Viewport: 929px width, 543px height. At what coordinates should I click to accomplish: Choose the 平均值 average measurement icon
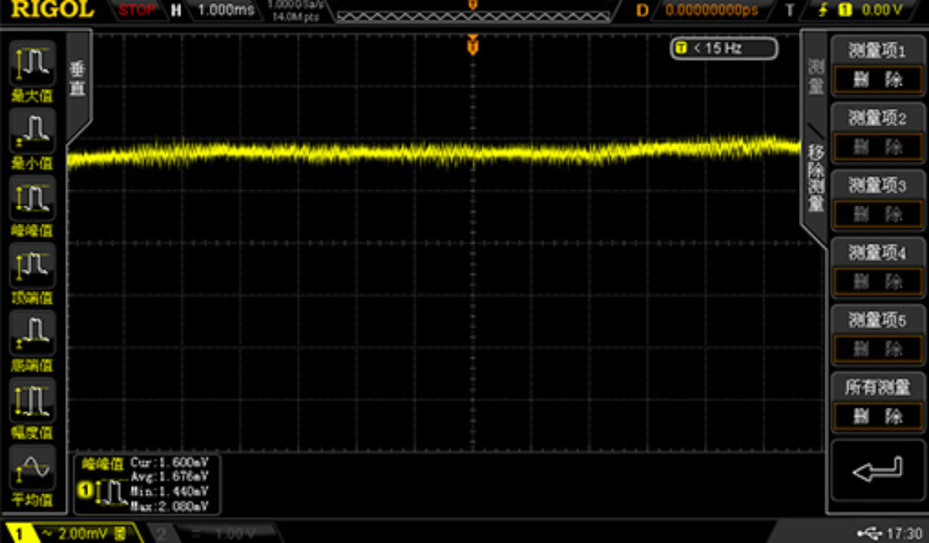[x=32, y=468]
